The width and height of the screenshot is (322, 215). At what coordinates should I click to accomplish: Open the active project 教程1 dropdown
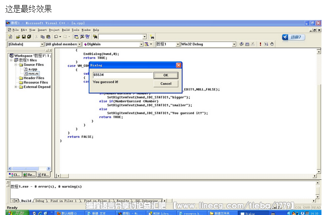[178, 44]
